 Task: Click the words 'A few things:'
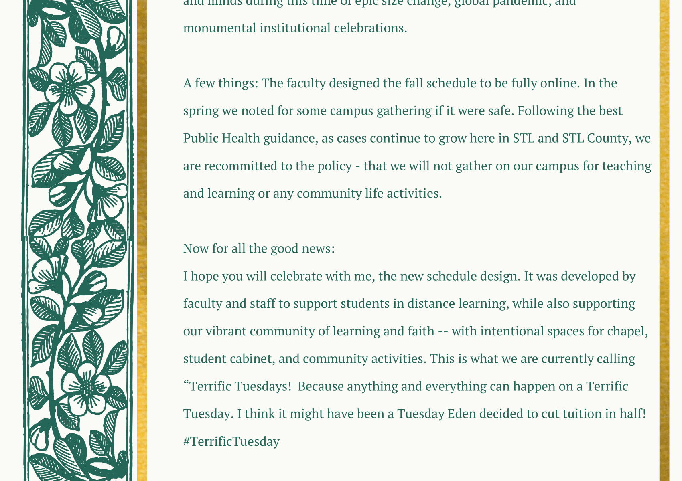221,83
